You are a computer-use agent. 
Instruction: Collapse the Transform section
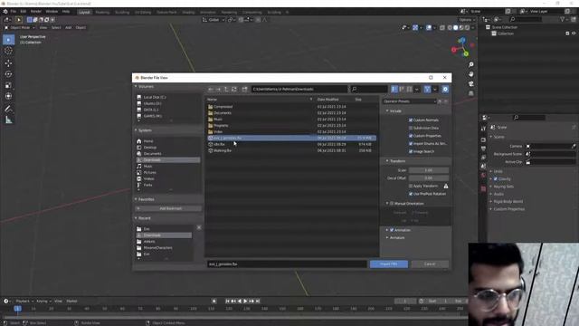pyautogui.click(x=387, y=161)
